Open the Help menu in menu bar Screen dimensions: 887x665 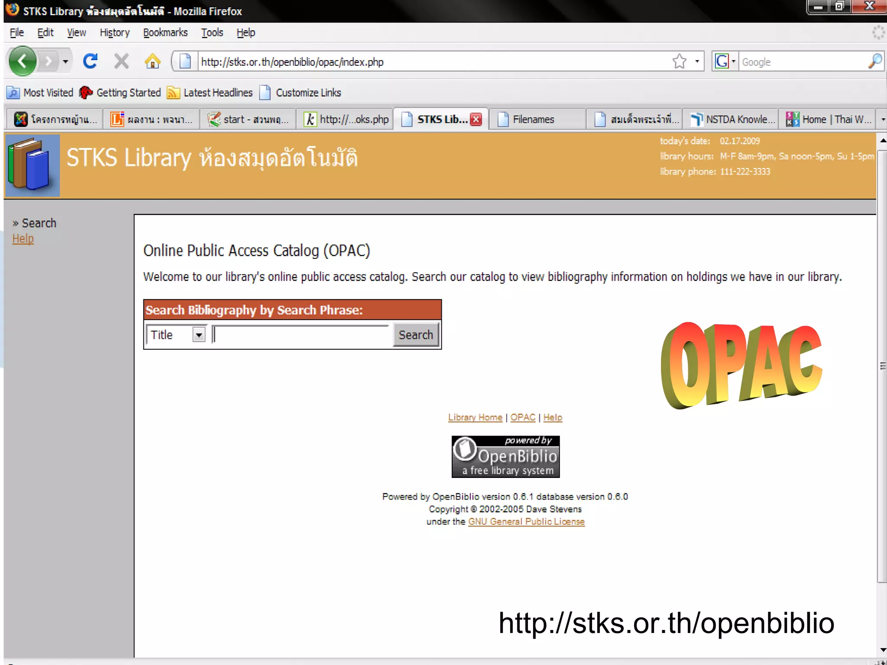pos(246,32)
